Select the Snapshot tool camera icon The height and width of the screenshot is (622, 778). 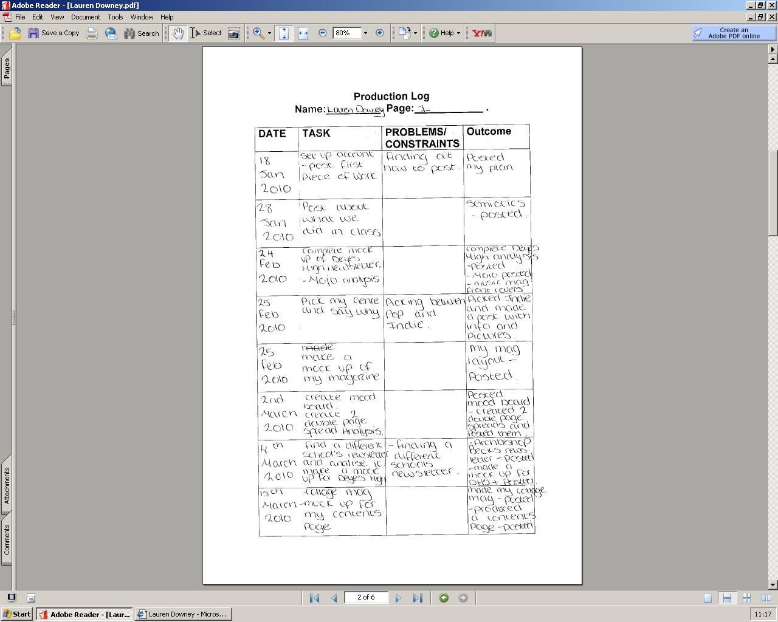coord(233,33)
